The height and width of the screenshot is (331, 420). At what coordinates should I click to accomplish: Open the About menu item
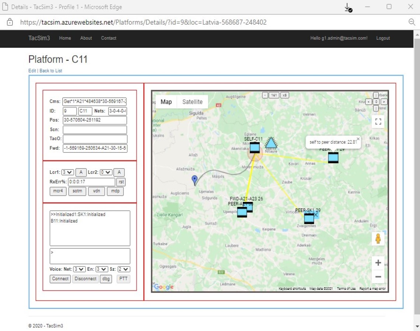[86, 38]
